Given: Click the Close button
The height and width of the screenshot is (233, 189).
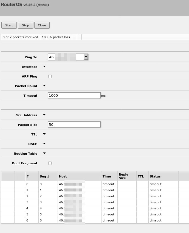Looking at the screenshot, I should pos(42,25).
